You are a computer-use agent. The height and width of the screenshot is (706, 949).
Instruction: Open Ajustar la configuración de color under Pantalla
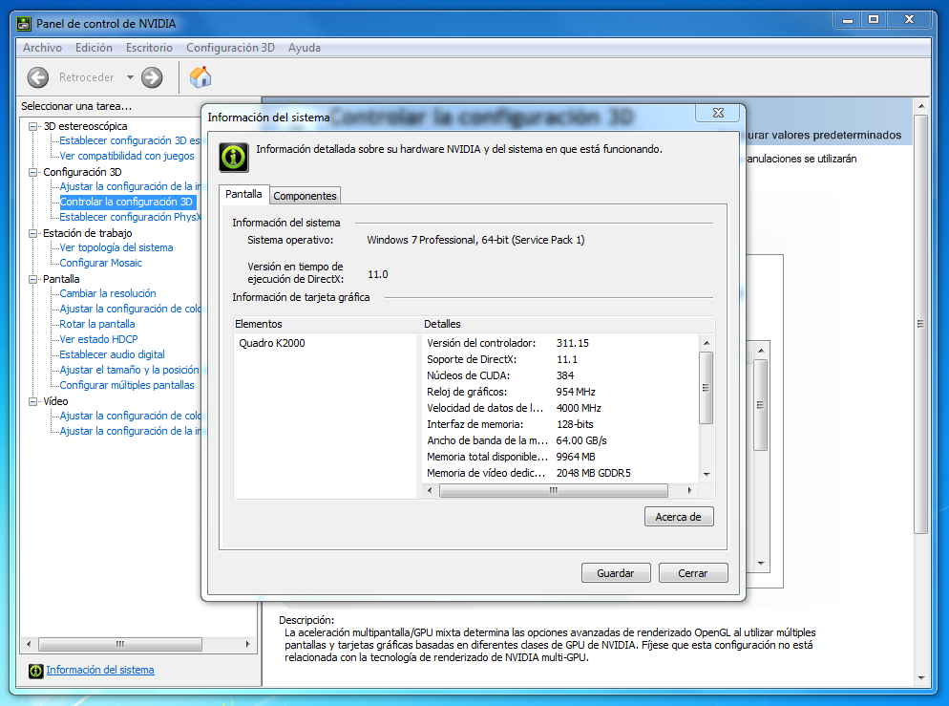[x=130, y=309]
